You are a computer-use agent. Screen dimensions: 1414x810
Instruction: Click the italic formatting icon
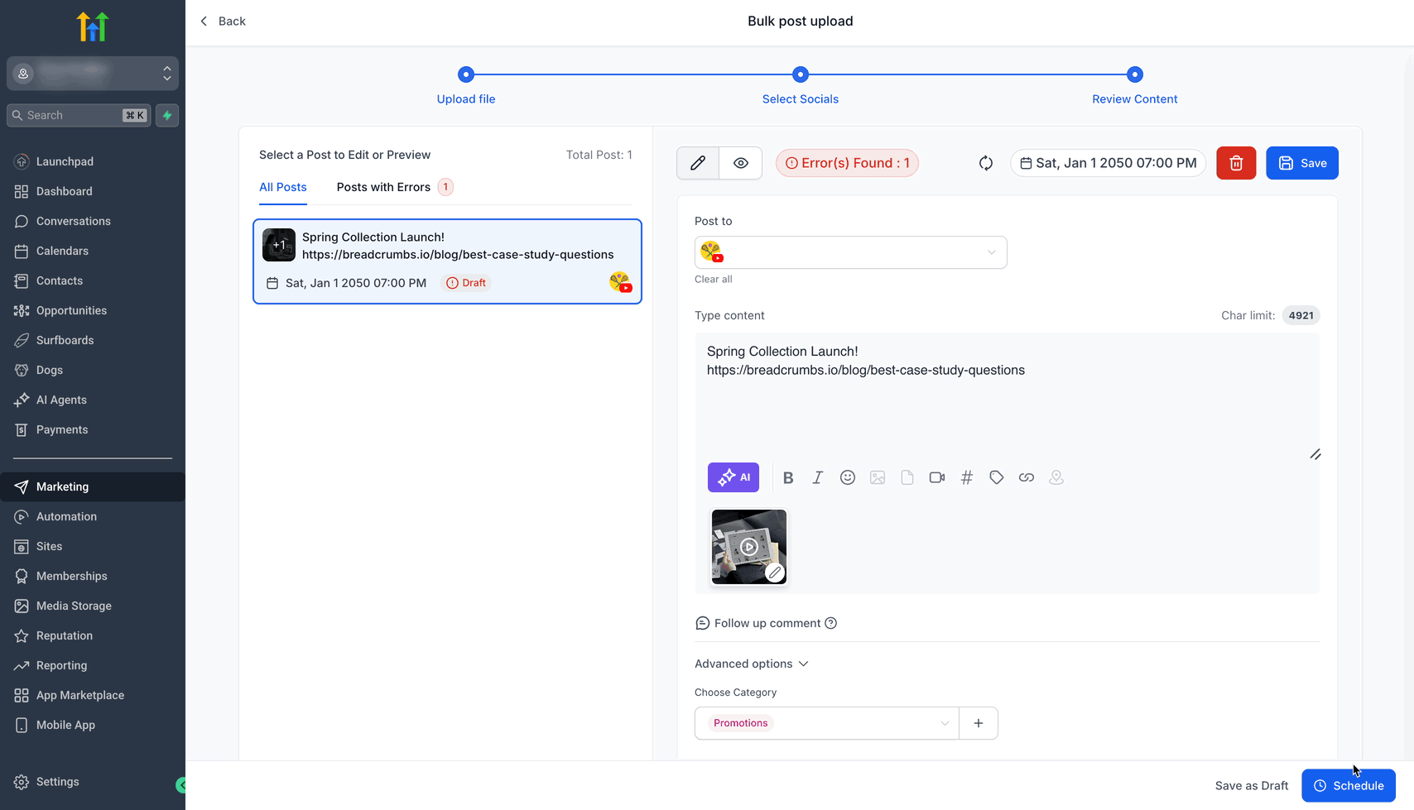818,477
